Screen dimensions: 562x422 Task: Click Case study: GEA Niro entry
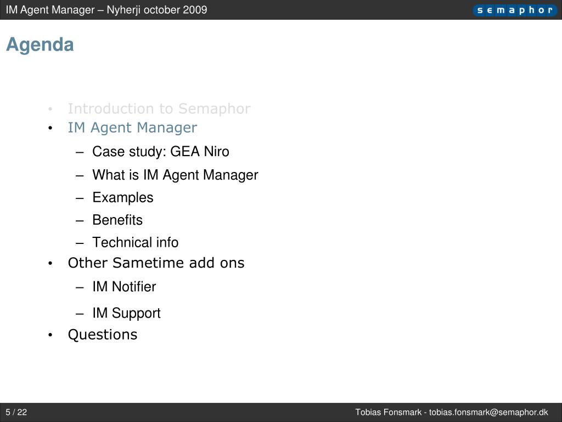(x=161, y=152)
